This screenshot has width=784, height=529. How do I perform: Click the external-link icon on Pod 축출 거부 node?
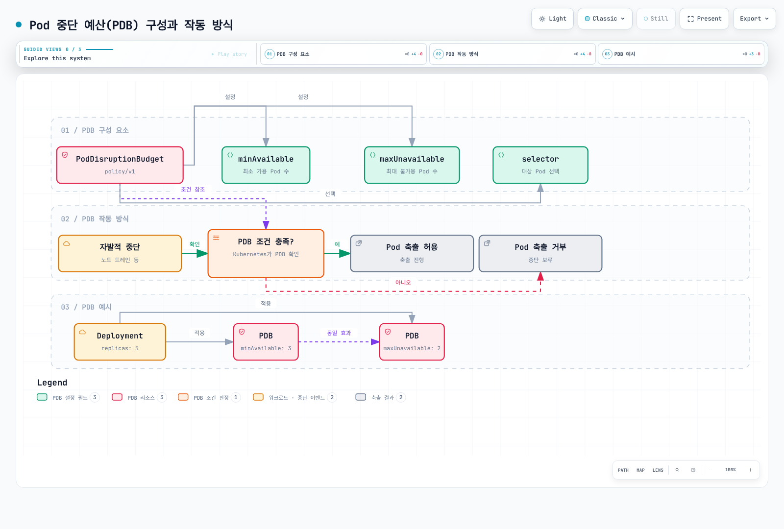[487, 243]
